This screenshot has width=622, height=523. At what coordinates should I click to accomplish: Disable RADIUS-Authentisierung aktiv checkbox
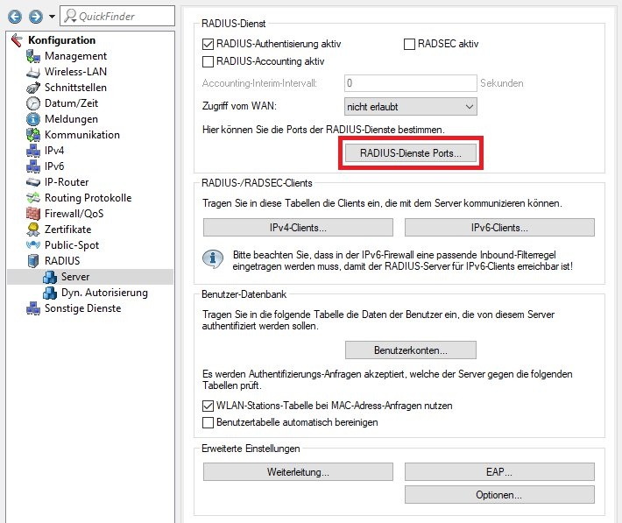click(209, 43)
